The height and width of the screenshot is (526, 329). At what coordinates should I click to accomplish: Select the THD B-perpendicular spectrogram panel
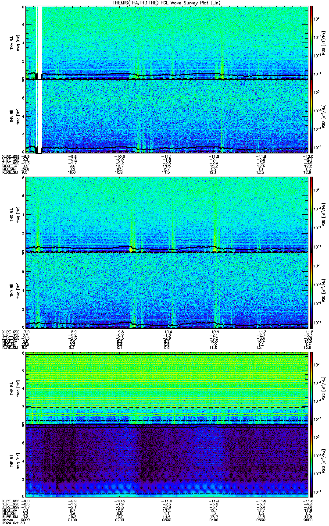point(167,215)
